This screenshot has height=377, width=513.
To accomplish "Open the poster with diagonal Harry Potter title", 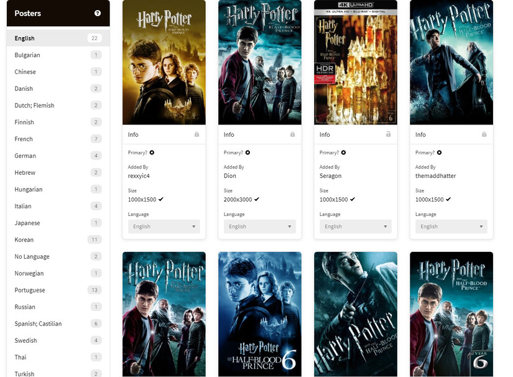I will [356, 314].
